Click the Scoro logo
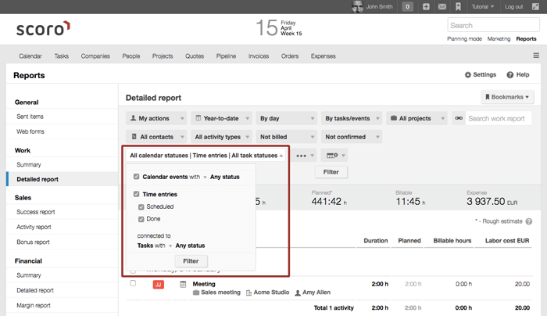 pos(43,28)
